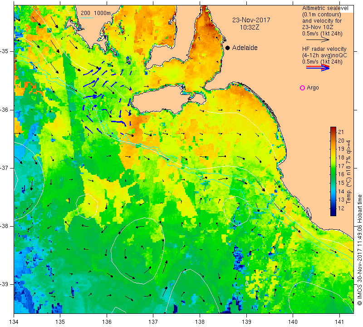Click the IMOS copyright timestamp text
363x327 pixels.
359,250
